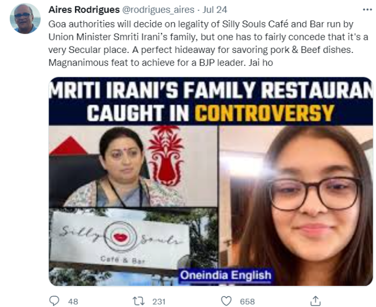The image size is (376, 307).
Task: Open the embedded Oneindia news image
Action: [x=211, y=182]
